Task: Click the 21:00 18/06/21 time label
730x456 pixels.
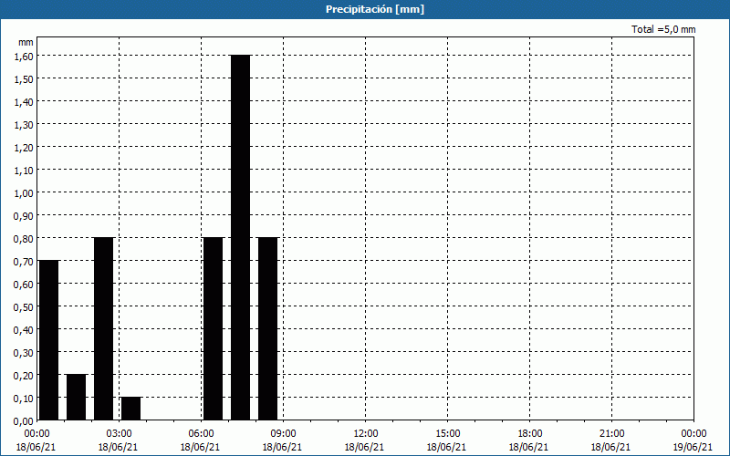Action: click(x=611, y=440)
